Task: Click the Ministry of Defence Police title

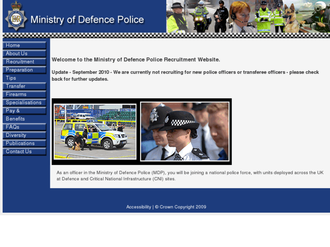Action: tap(87, 20)
